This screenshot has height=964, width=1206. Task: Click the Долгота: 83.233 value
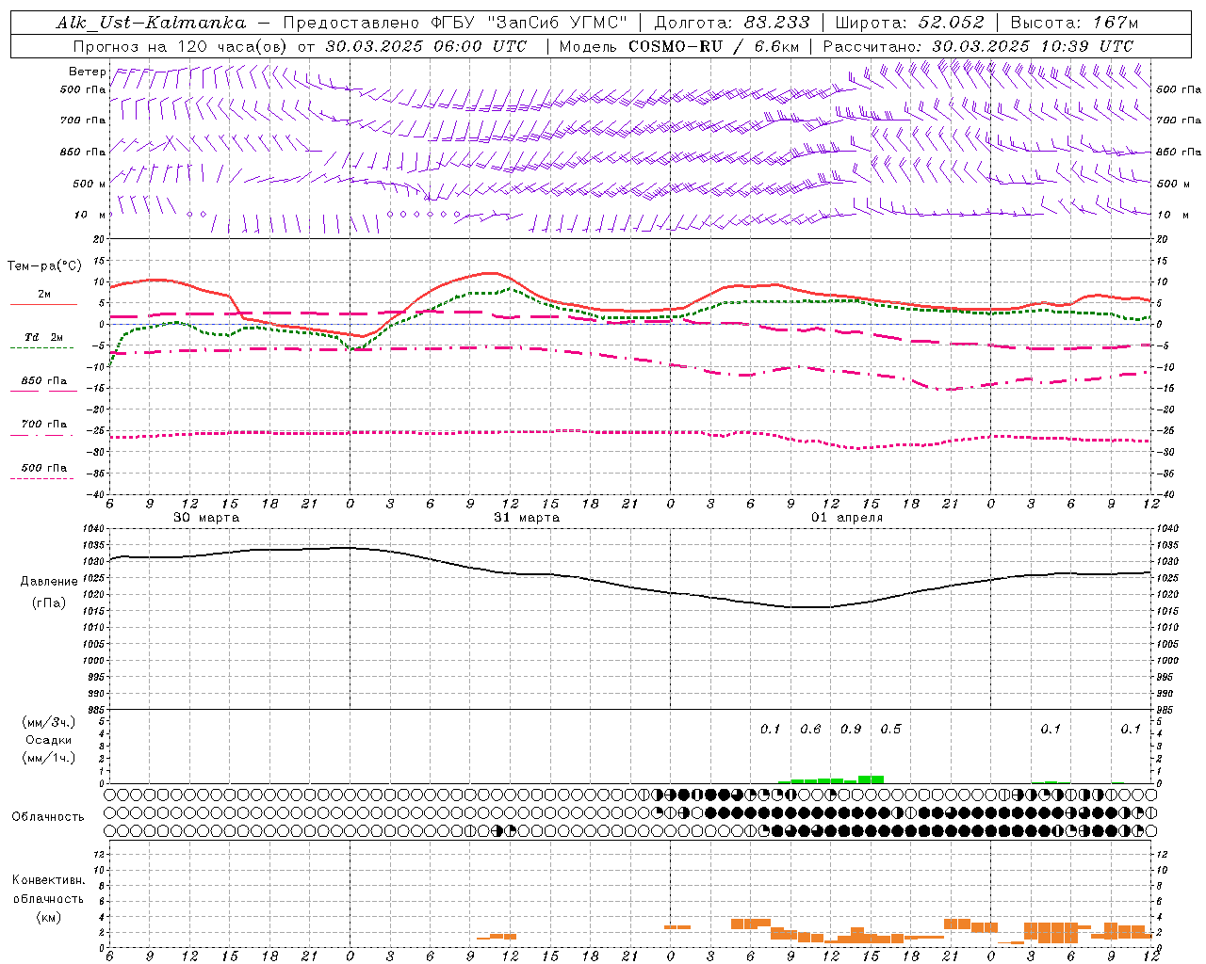point(731,23)
